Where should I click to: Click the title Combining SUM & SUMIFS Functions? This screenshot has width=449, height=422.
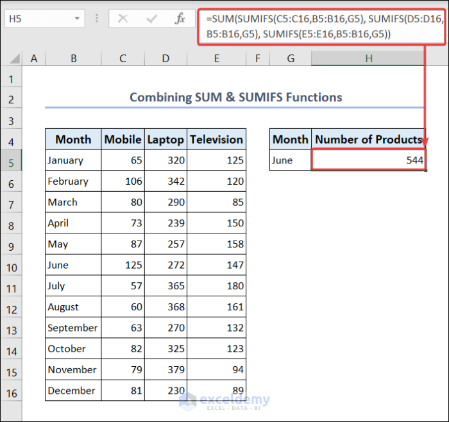(x=235, y=97)
